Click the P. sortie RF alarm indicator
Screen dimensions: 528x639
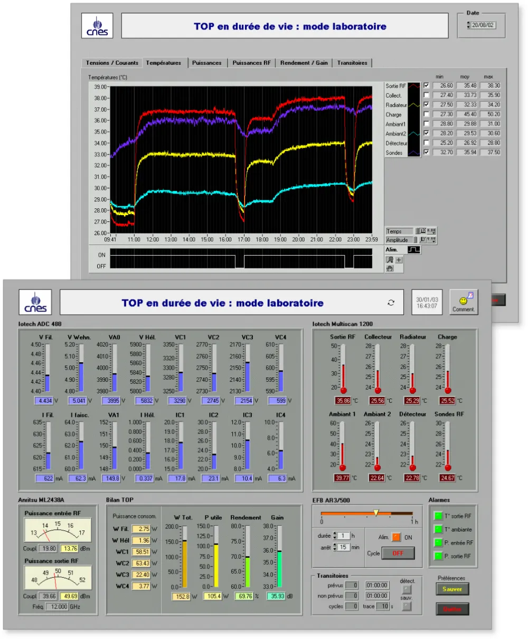438,556
